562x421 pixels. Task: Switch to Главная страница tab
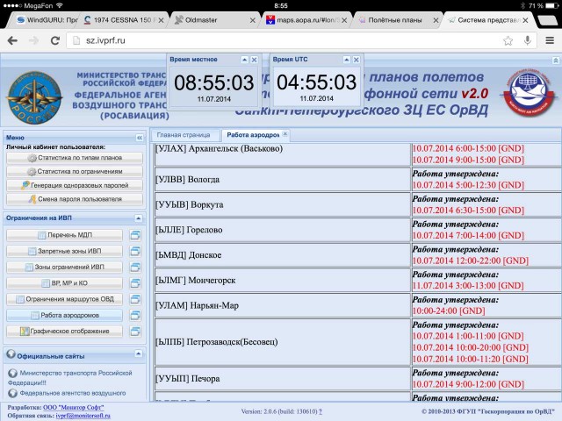coord(183,135)
